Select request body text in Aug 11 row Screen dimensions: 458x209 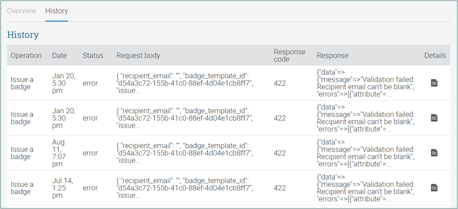pyautogui.click(x=184, y=153)
